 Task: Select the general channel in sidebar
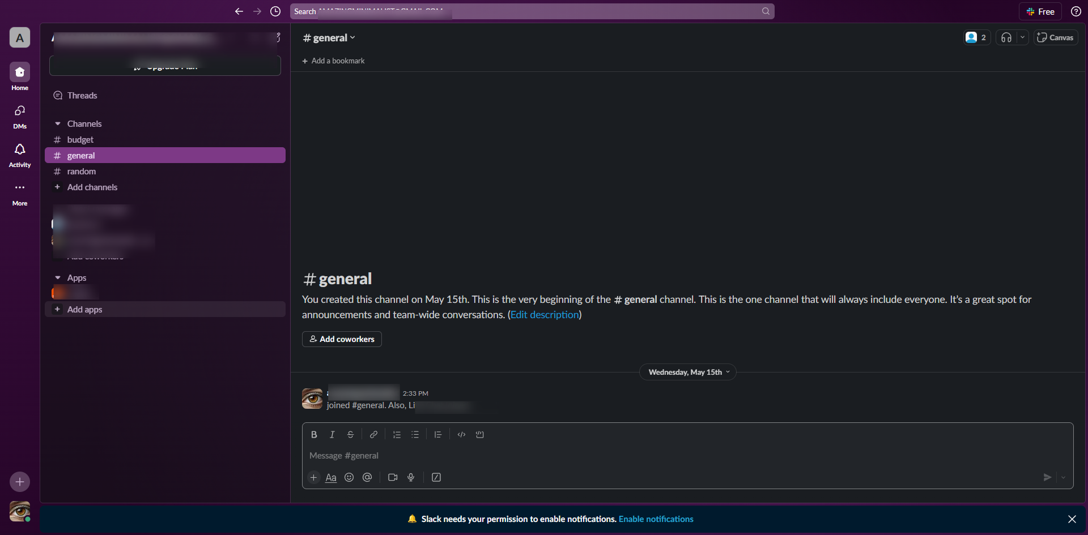(x=165, y=156)
